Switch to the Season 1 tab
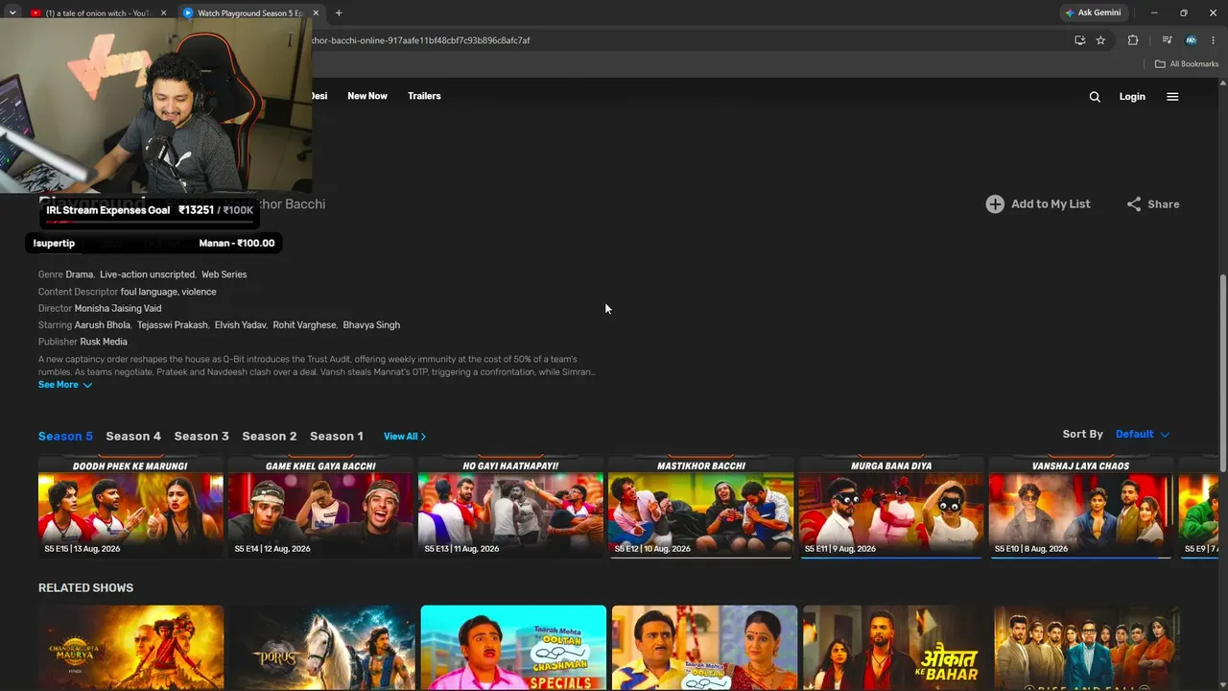The height and width of the screenshot is (691, 1228). point(337,437)
